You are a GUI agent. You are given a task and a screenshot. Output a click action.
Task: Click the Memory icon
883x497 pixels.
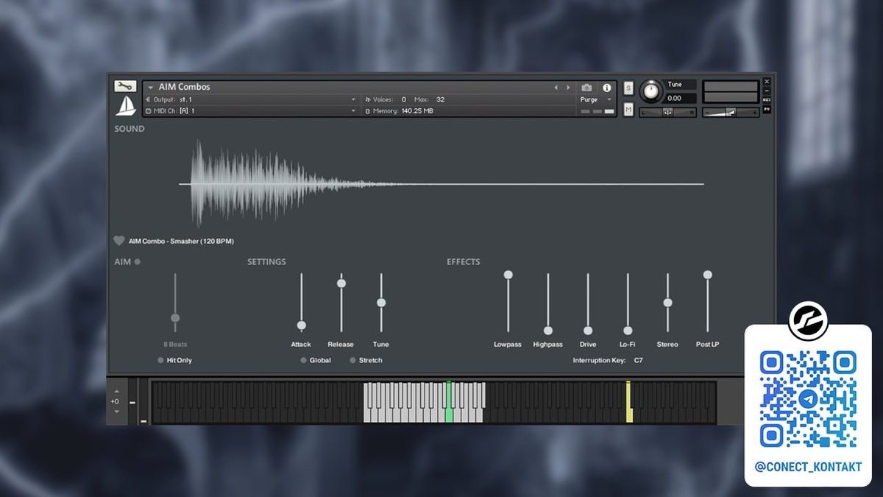point(368,111)
